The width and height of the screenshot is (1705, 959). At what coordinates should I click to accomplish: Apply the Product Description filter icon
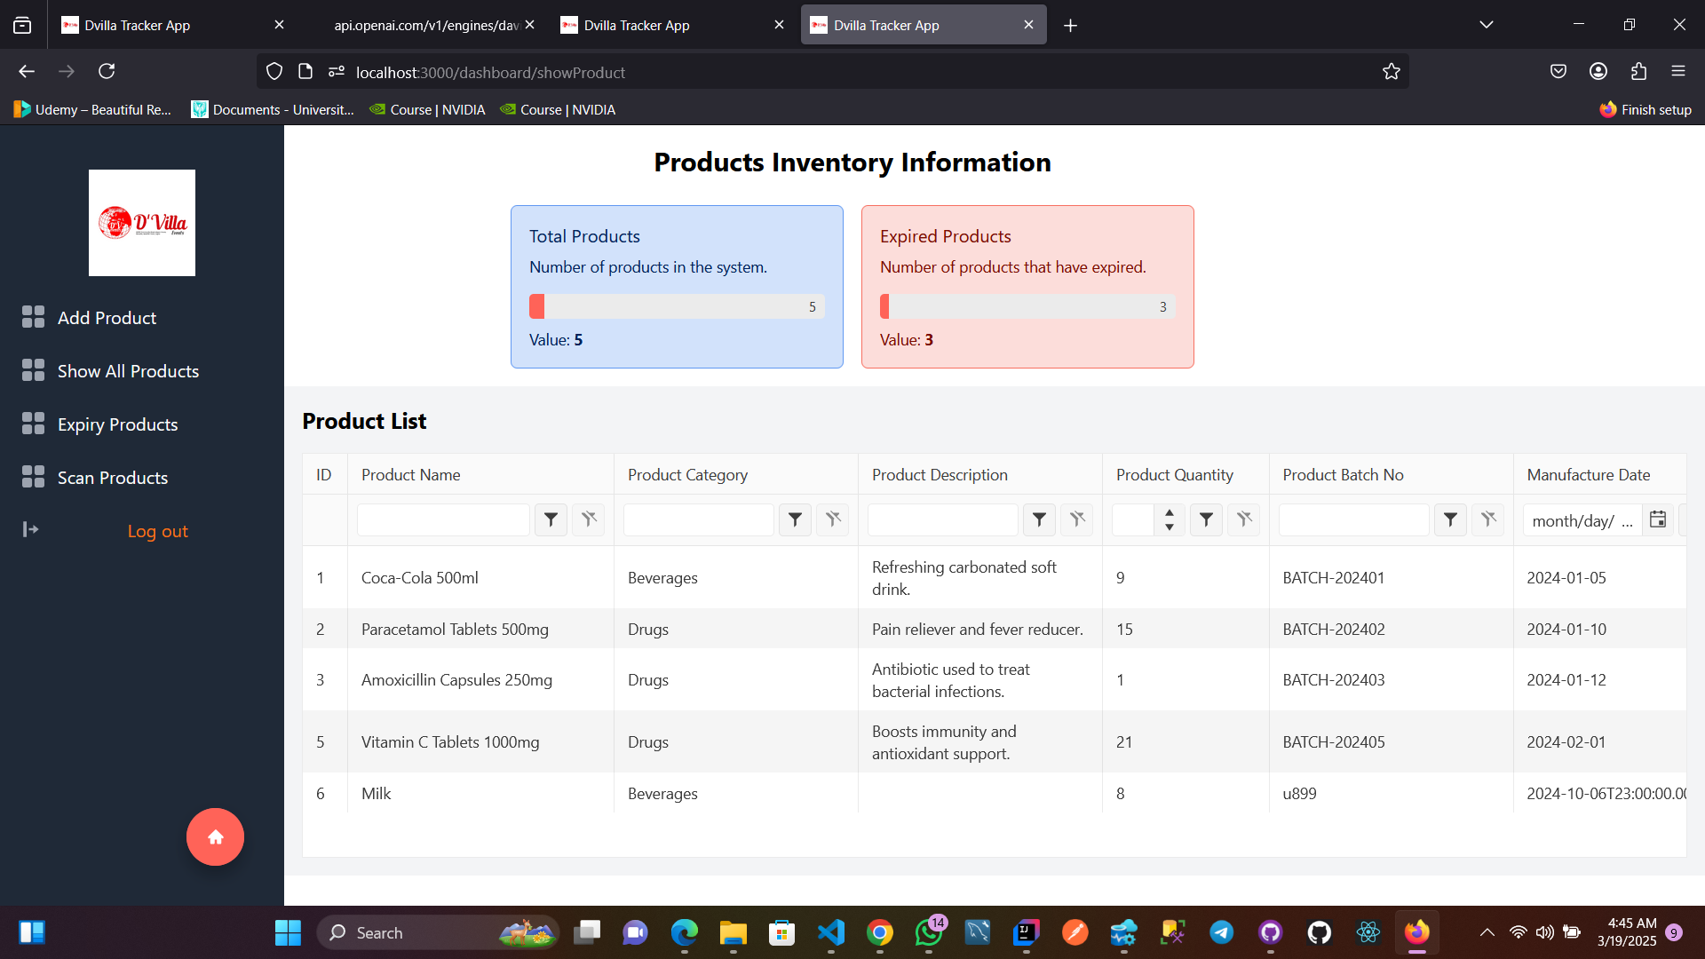(1039, 519)
